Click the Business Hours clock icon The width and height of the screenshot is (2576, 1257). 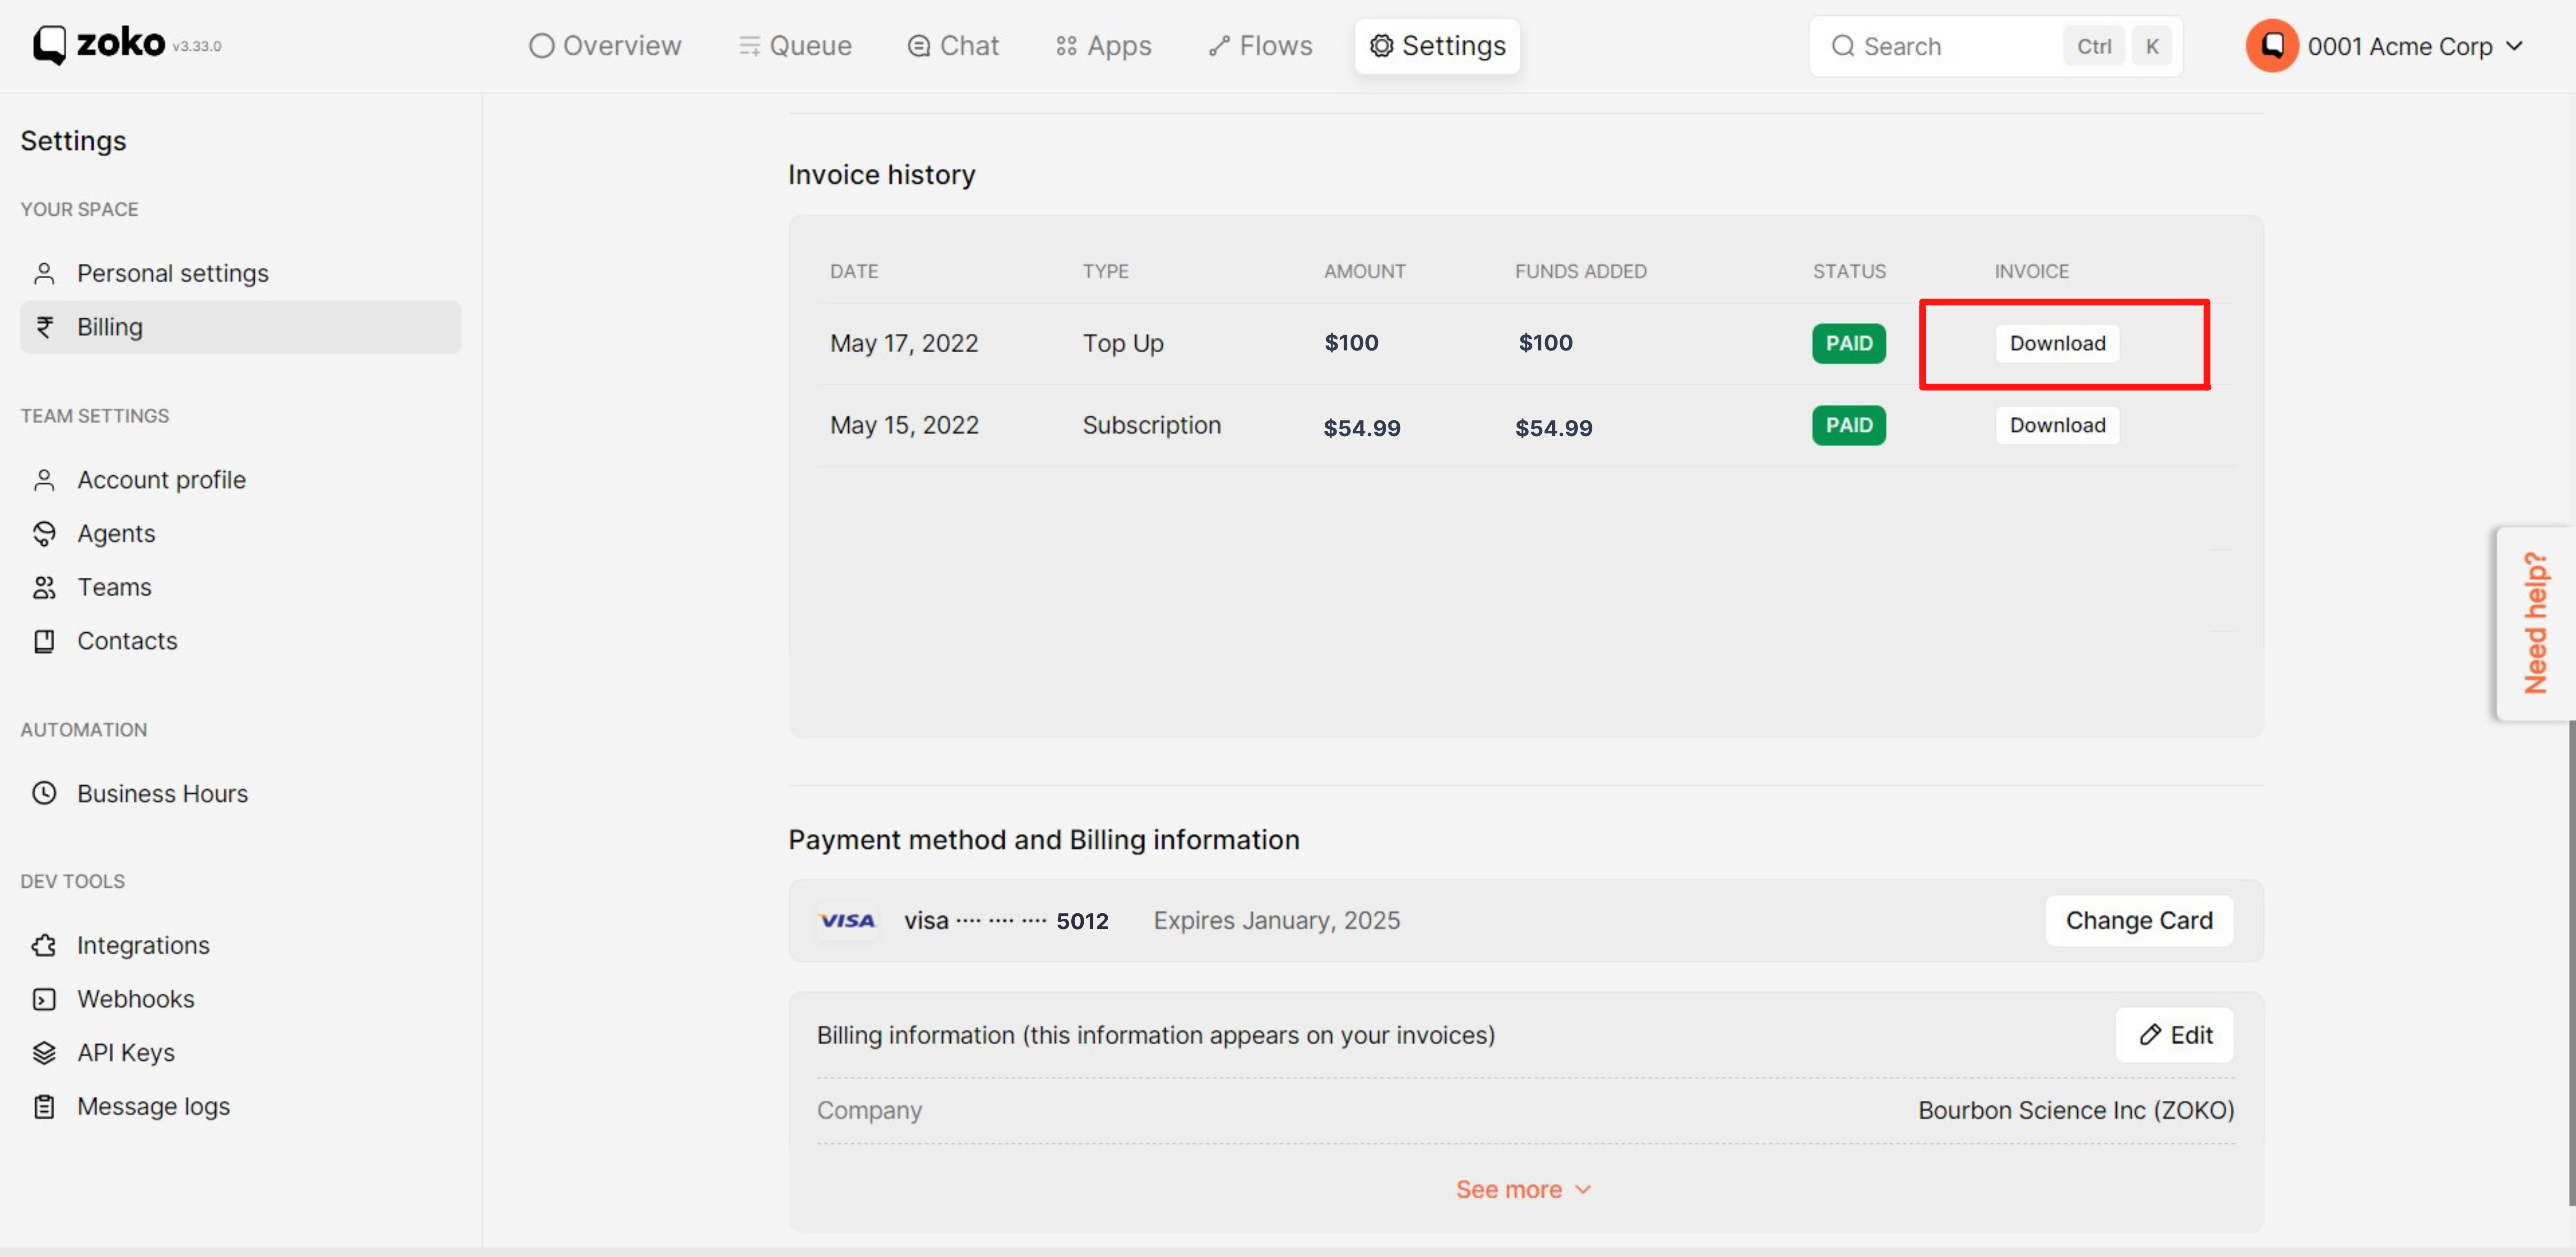point(44,793)
